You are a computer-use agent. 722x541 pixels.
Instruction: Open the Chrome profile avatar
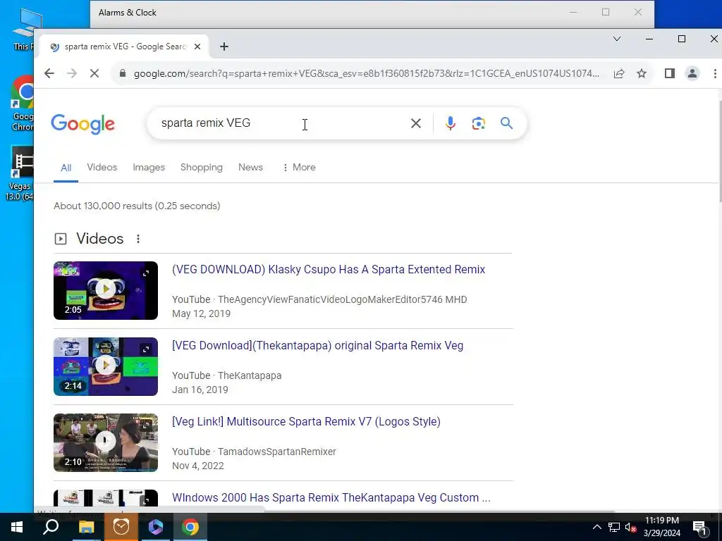(x=692, y=73)
